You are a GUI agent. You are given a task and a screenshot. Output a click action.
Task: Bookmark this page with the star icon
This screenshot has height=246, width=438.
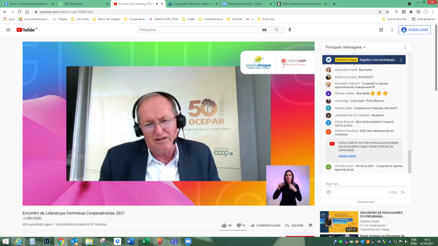pos(387,12)
